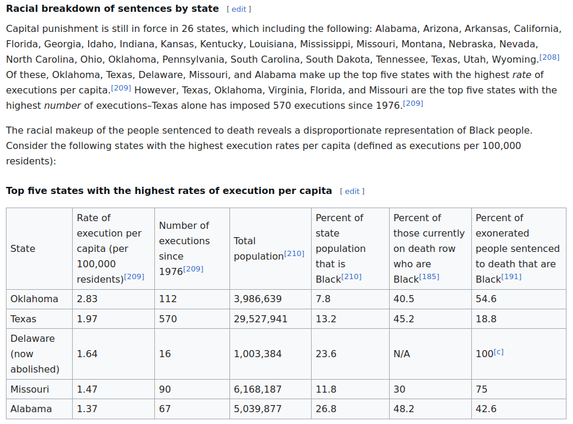Select the Missouri state cell

tap(40, 389)
